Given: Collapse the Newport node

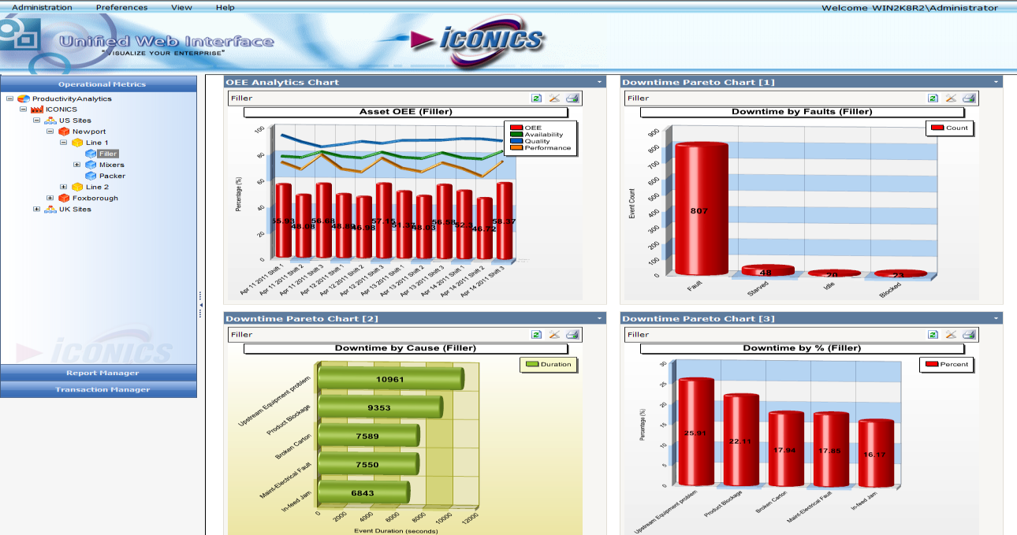Looking at the screenshot, I should click(x=50, y=132).
